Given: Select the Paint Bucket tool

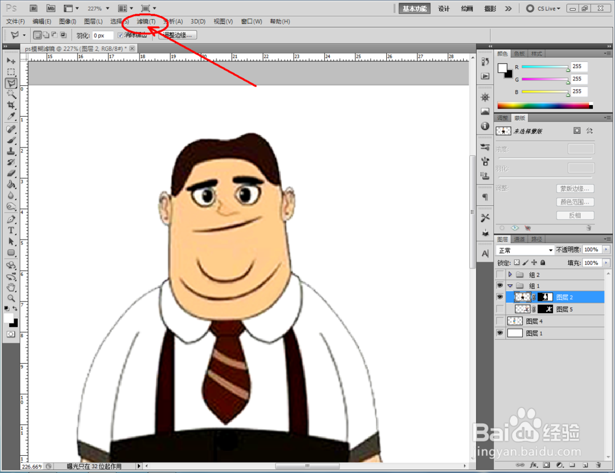Looking at the screenshot, I should tap(11, 184).
